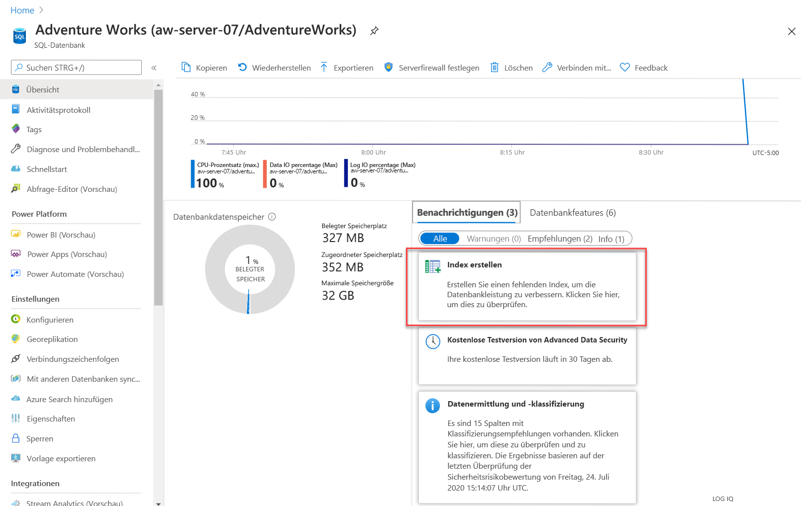The width and height of the screenshot is (801, 506).
Task: Click the Aktivitätsprotokoll sidebar icon
Action: click(x=16, y=109)
